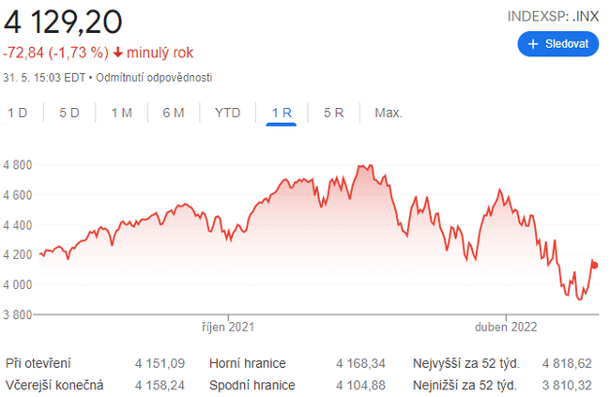Select the 6 M time range
This screenshot has width=610, height=397.
pos(173,113)
